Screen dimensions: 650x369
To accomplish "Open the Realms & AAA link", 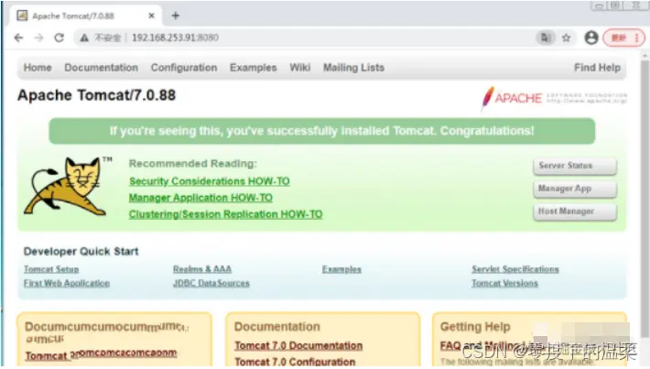I will click(x=202, y=269).
